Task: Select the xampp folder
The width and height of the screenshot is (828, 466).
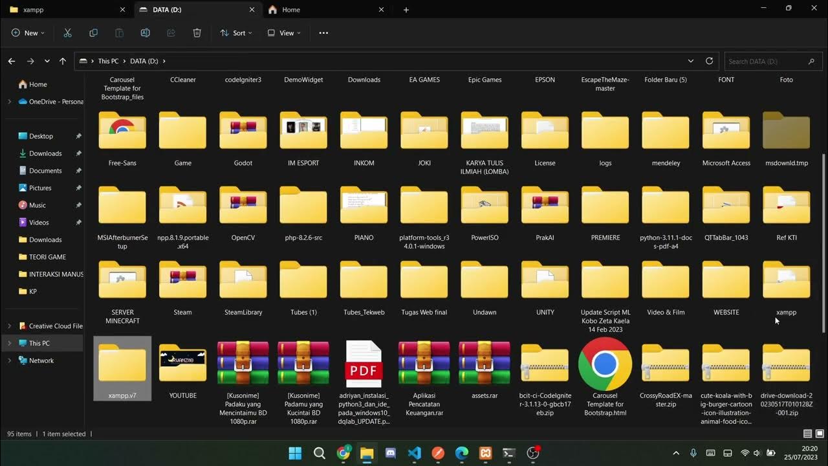Action: click(x=787, y=288)
